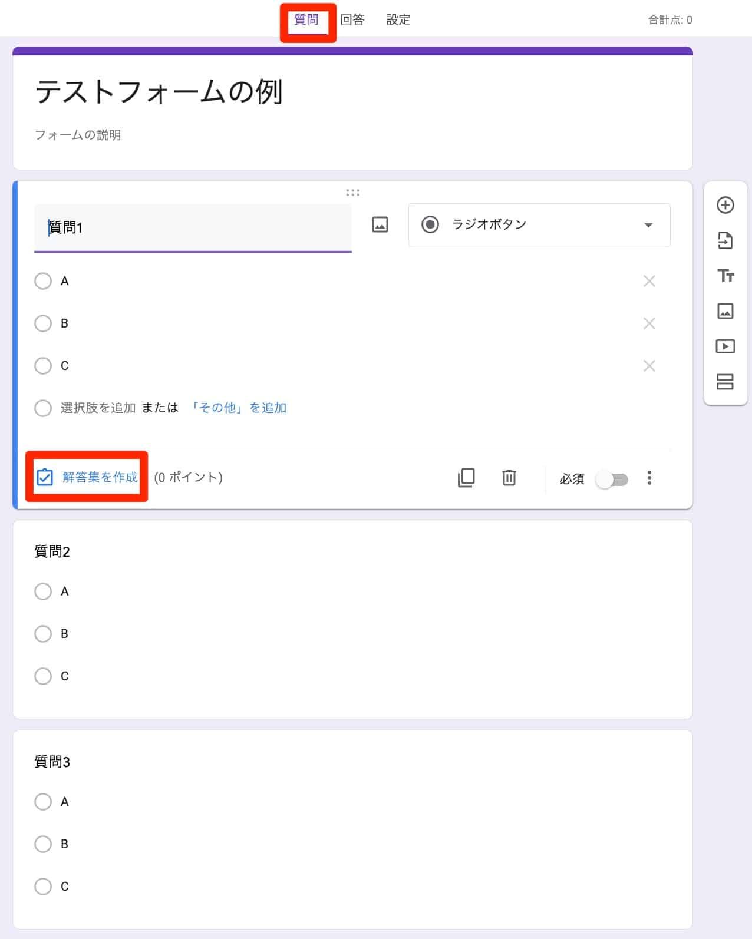Open the three-dot more options menu

coord(649,478)
